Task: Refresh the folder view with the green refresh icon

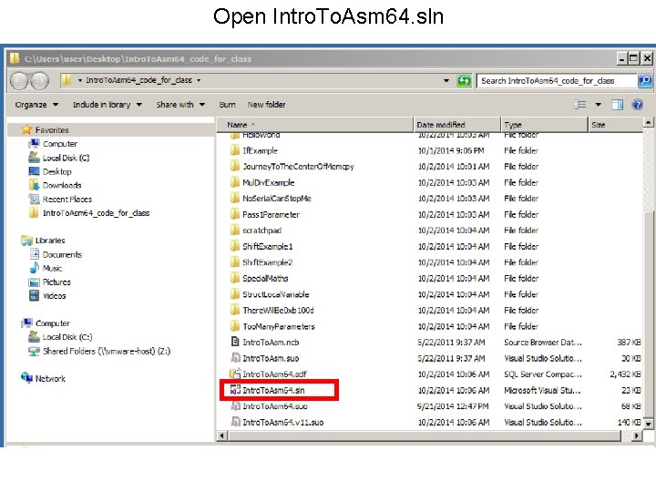Action: click(x=464, y=80)
